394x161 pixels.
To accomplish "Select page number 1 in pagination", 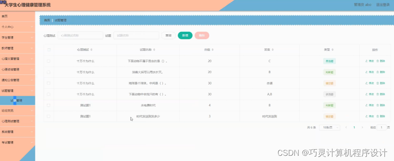I will (x=354, y=127).
